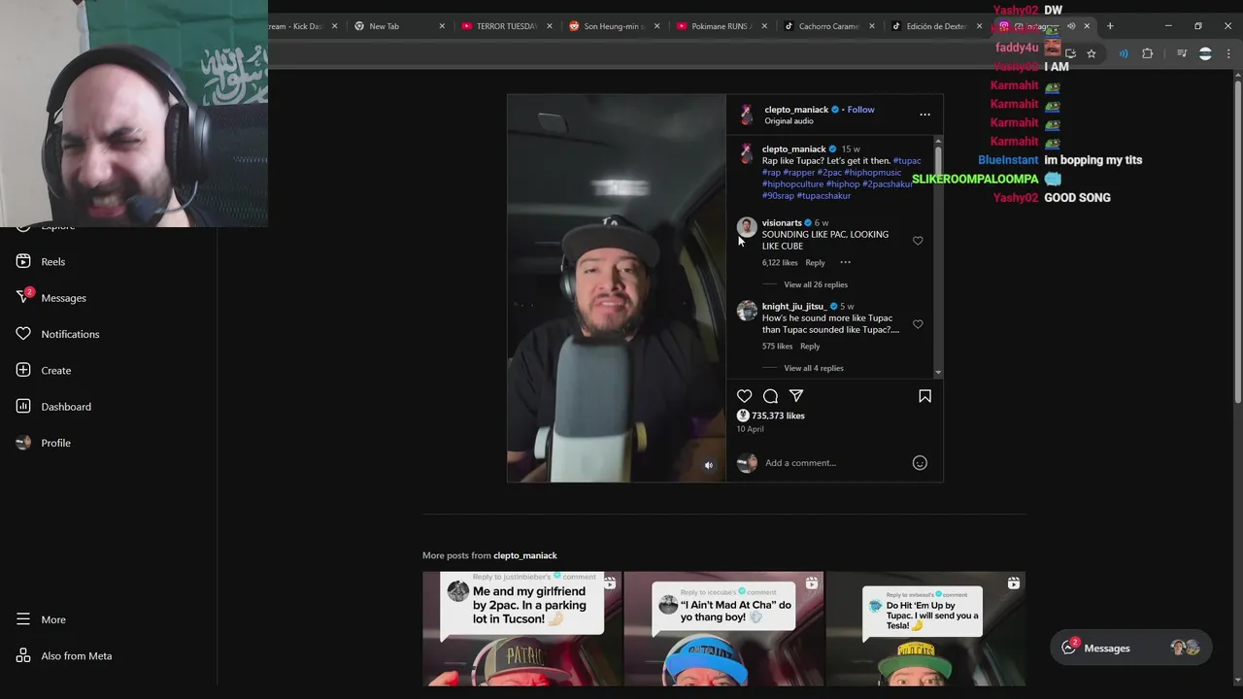Reply to visionarts comment
Image resolution: width=1243 pixels, height=699 pixels.
tap(815, 262)
